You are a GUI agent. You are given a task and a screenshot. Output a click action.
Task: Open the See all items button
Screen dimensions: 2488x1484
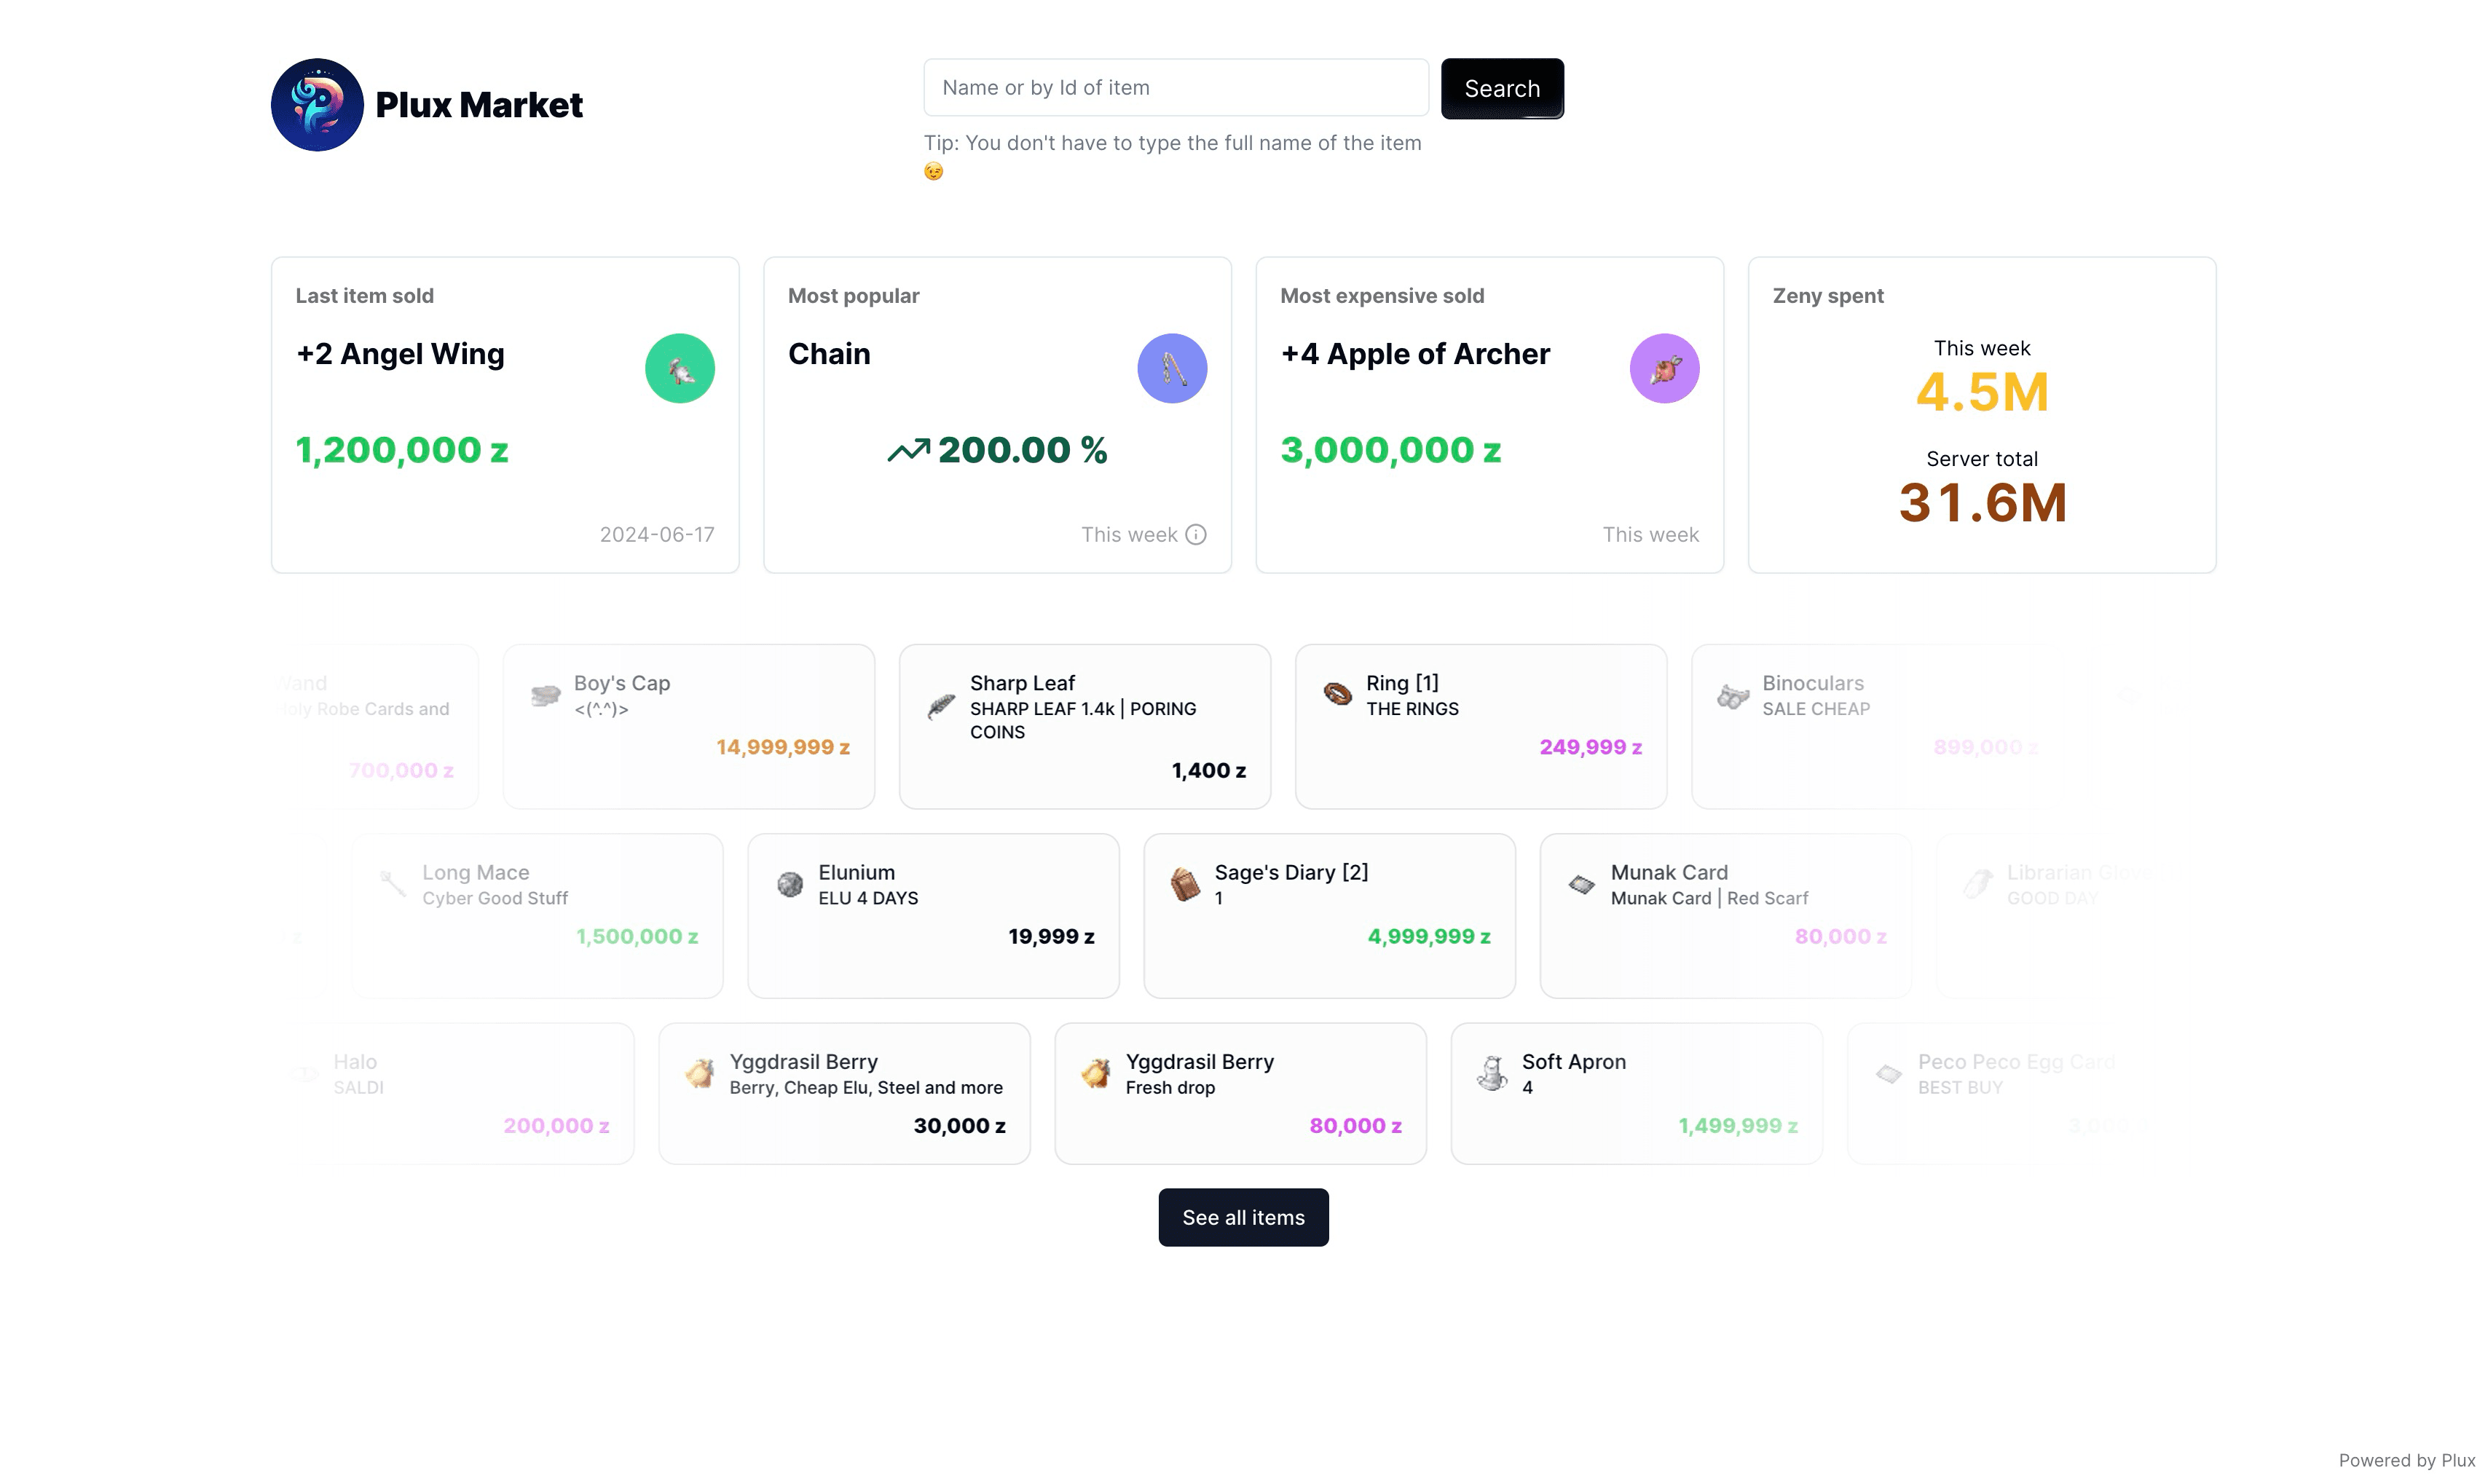pyautogui.click(x=1243, y=1217)
